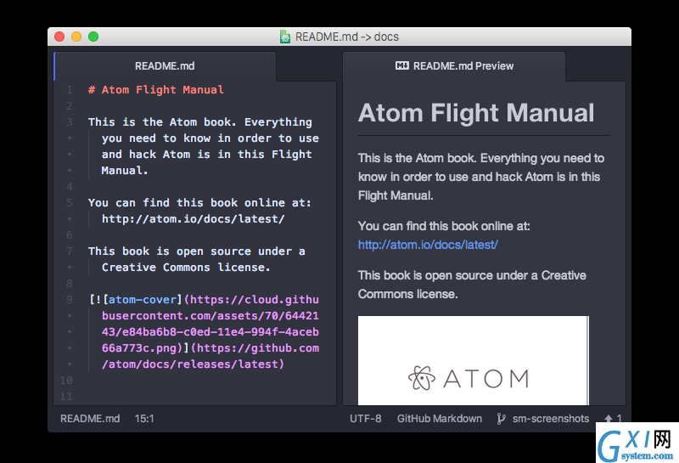Change the UTF-8 file encoding
This screenshot has width=679, height=463.
tap(366, 419)
